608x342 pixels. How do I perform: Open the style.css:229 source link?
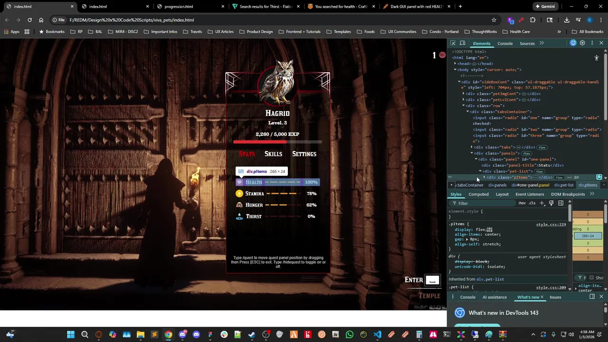551,224
